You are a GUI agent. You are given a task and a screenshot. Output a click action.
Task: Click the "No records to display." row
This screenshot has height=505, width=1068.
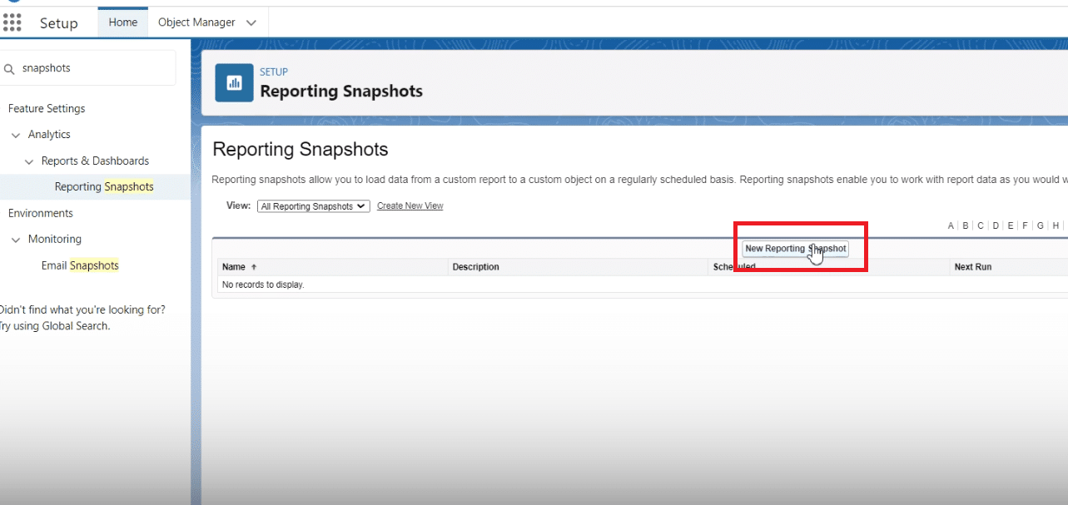pyautogui.click(x=642, y=285)
